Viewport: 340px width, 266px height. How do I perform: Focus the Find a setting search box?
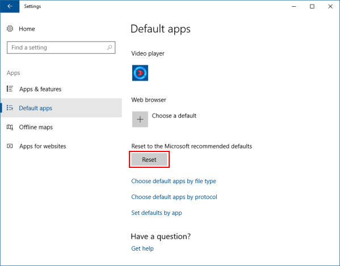pos(61,48)
